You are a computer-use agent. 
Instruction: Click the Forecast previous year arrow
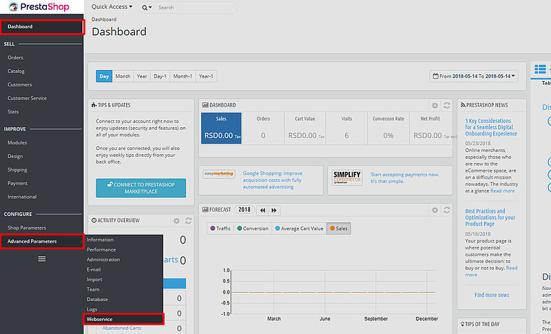[x=262, y=210]
